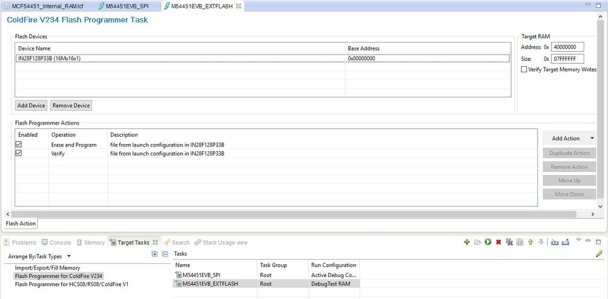Switch to MCF54451_Internal_RAM.lcf editor tab
The image size is (608, 299).
coord(44,6)
